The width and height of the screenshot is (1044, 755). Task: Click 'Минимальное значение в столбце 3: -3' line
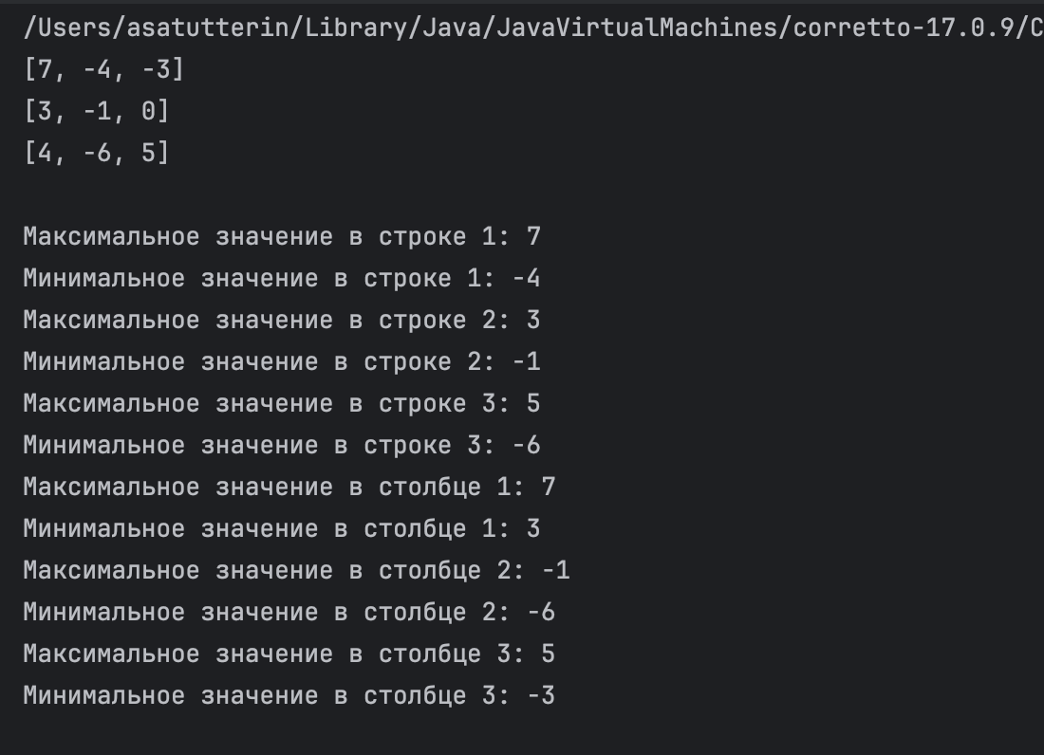(x=289, y=696)
